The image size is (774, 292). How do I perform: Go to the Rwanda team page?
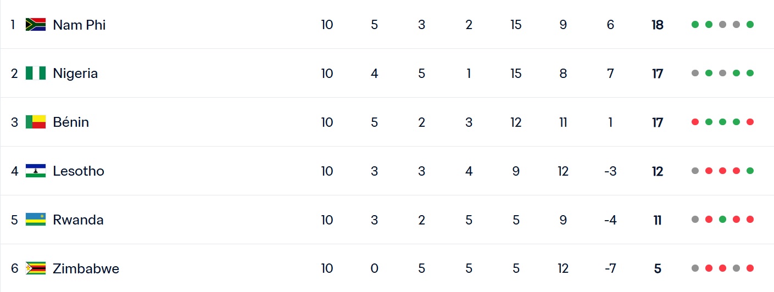[x=78, y=220]
